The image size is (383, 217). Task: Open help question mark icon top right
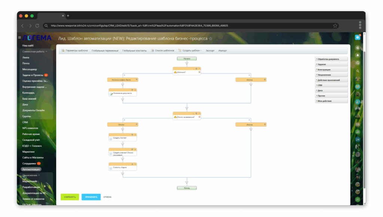[x=358, y=37]
